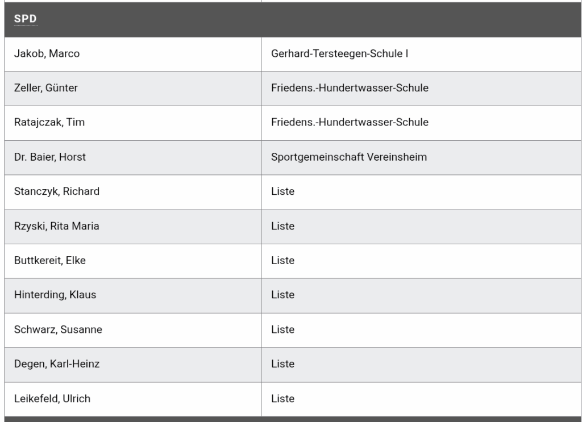Image resolution: width=582 pixels, height=422 pixels.
Task: Select the name Stanczyk, Richard
Action: (x=57, y=191)
